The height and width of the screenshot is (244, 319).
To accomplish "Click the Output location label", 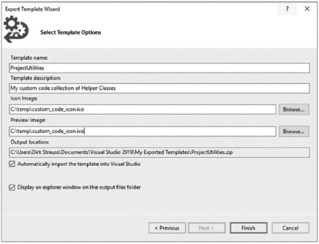I will coord(30,142).
